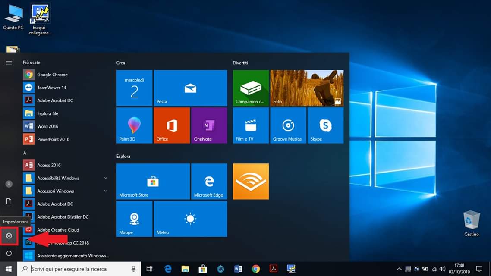491x276 pixels.
Task: Open the orange Office tile
Action: coord(172,125)
